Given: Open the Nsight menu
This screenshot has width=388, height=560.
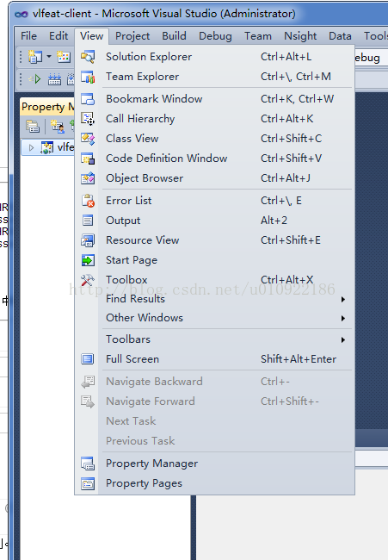Looking at the screenshot, I should click(x=300, y=36).
